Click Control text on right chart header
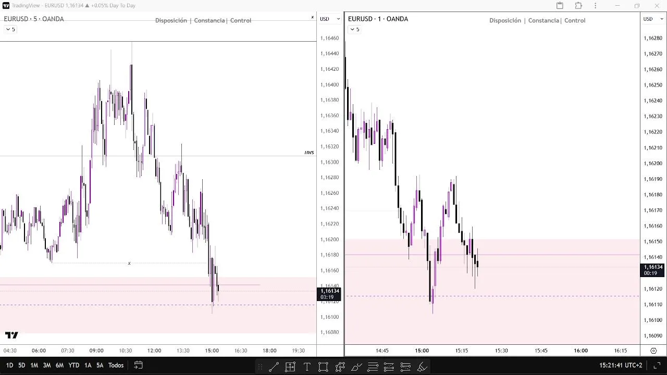 (575, 20)
